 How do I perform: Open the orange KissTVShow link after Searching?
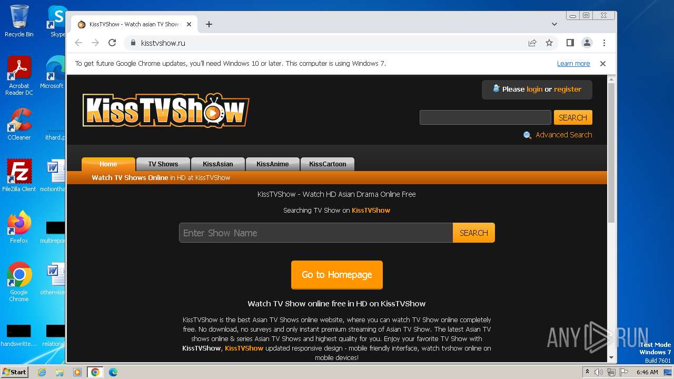coord(371,210)
